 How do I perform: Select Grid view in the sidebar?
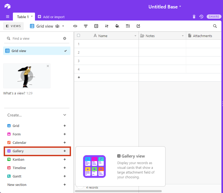37,51
